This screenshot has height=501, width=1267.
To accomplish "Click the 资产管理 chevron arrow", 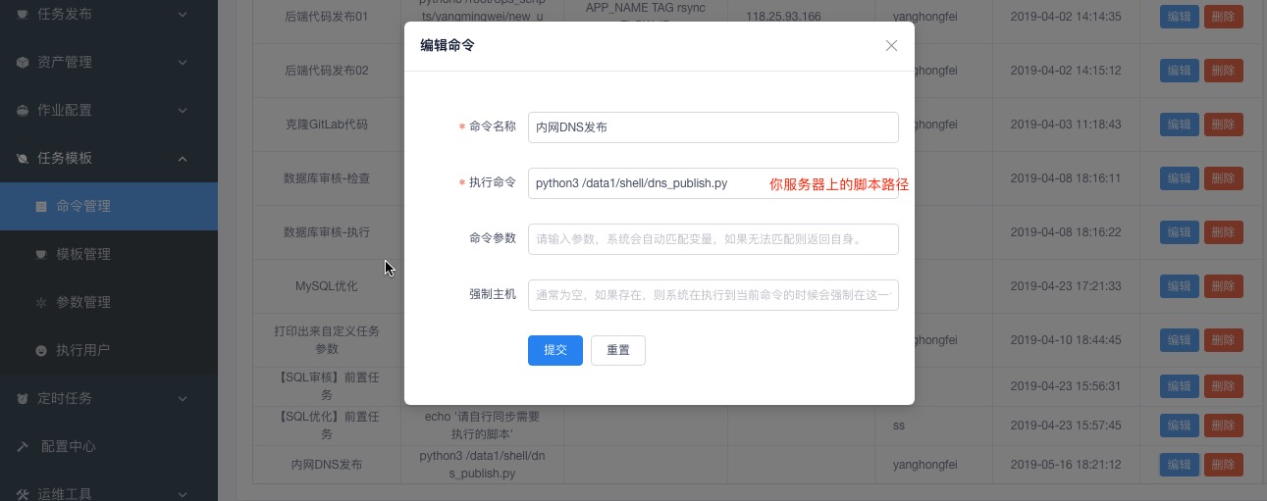I will pyautogui.click(x=183, y=62).
